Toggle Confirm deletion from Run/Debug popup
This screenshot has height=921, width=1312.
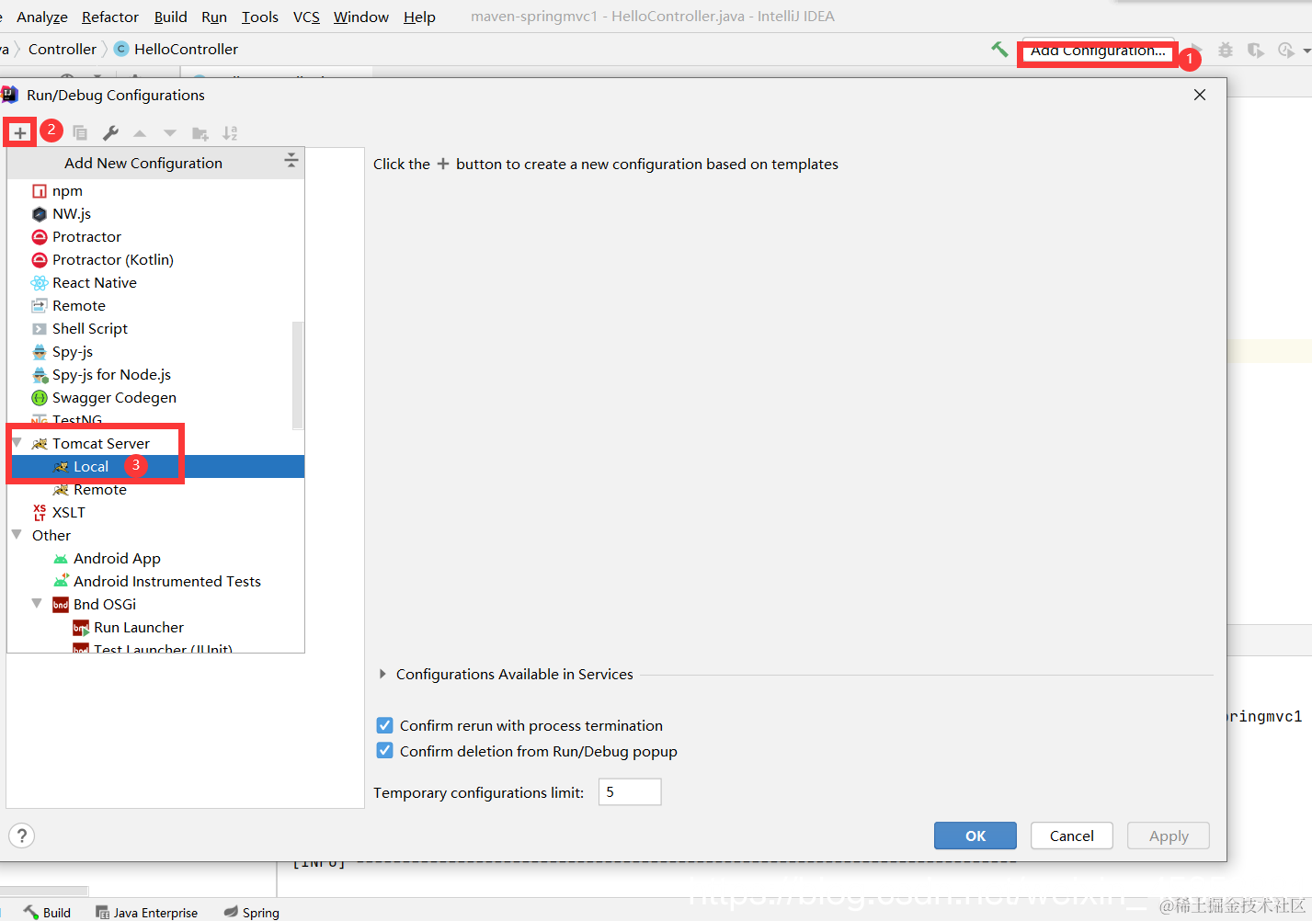[x=385, y=751]
